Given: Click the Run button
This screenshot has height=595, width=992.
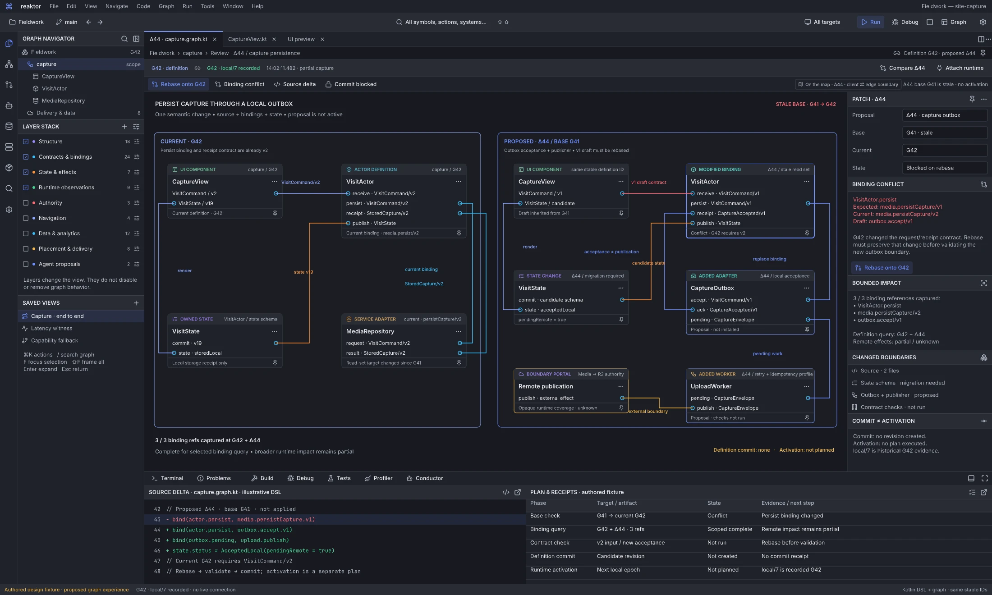Looking at the screenshot, I should click(x=871, y=22).
